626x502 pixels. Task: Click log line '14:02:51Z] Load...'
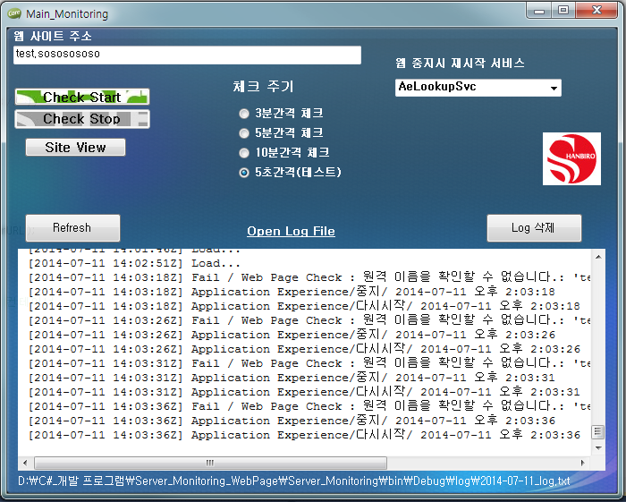(134, 264)
